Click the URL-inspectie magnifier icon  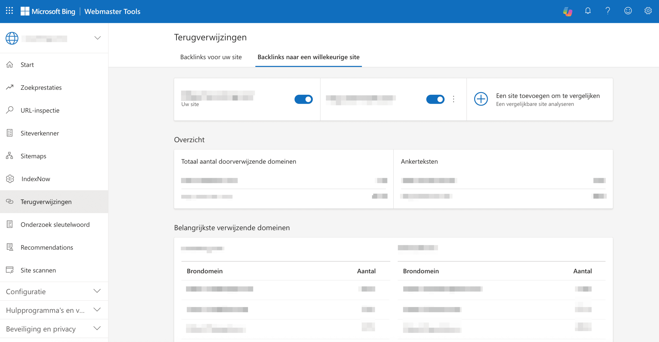(10, 110)
